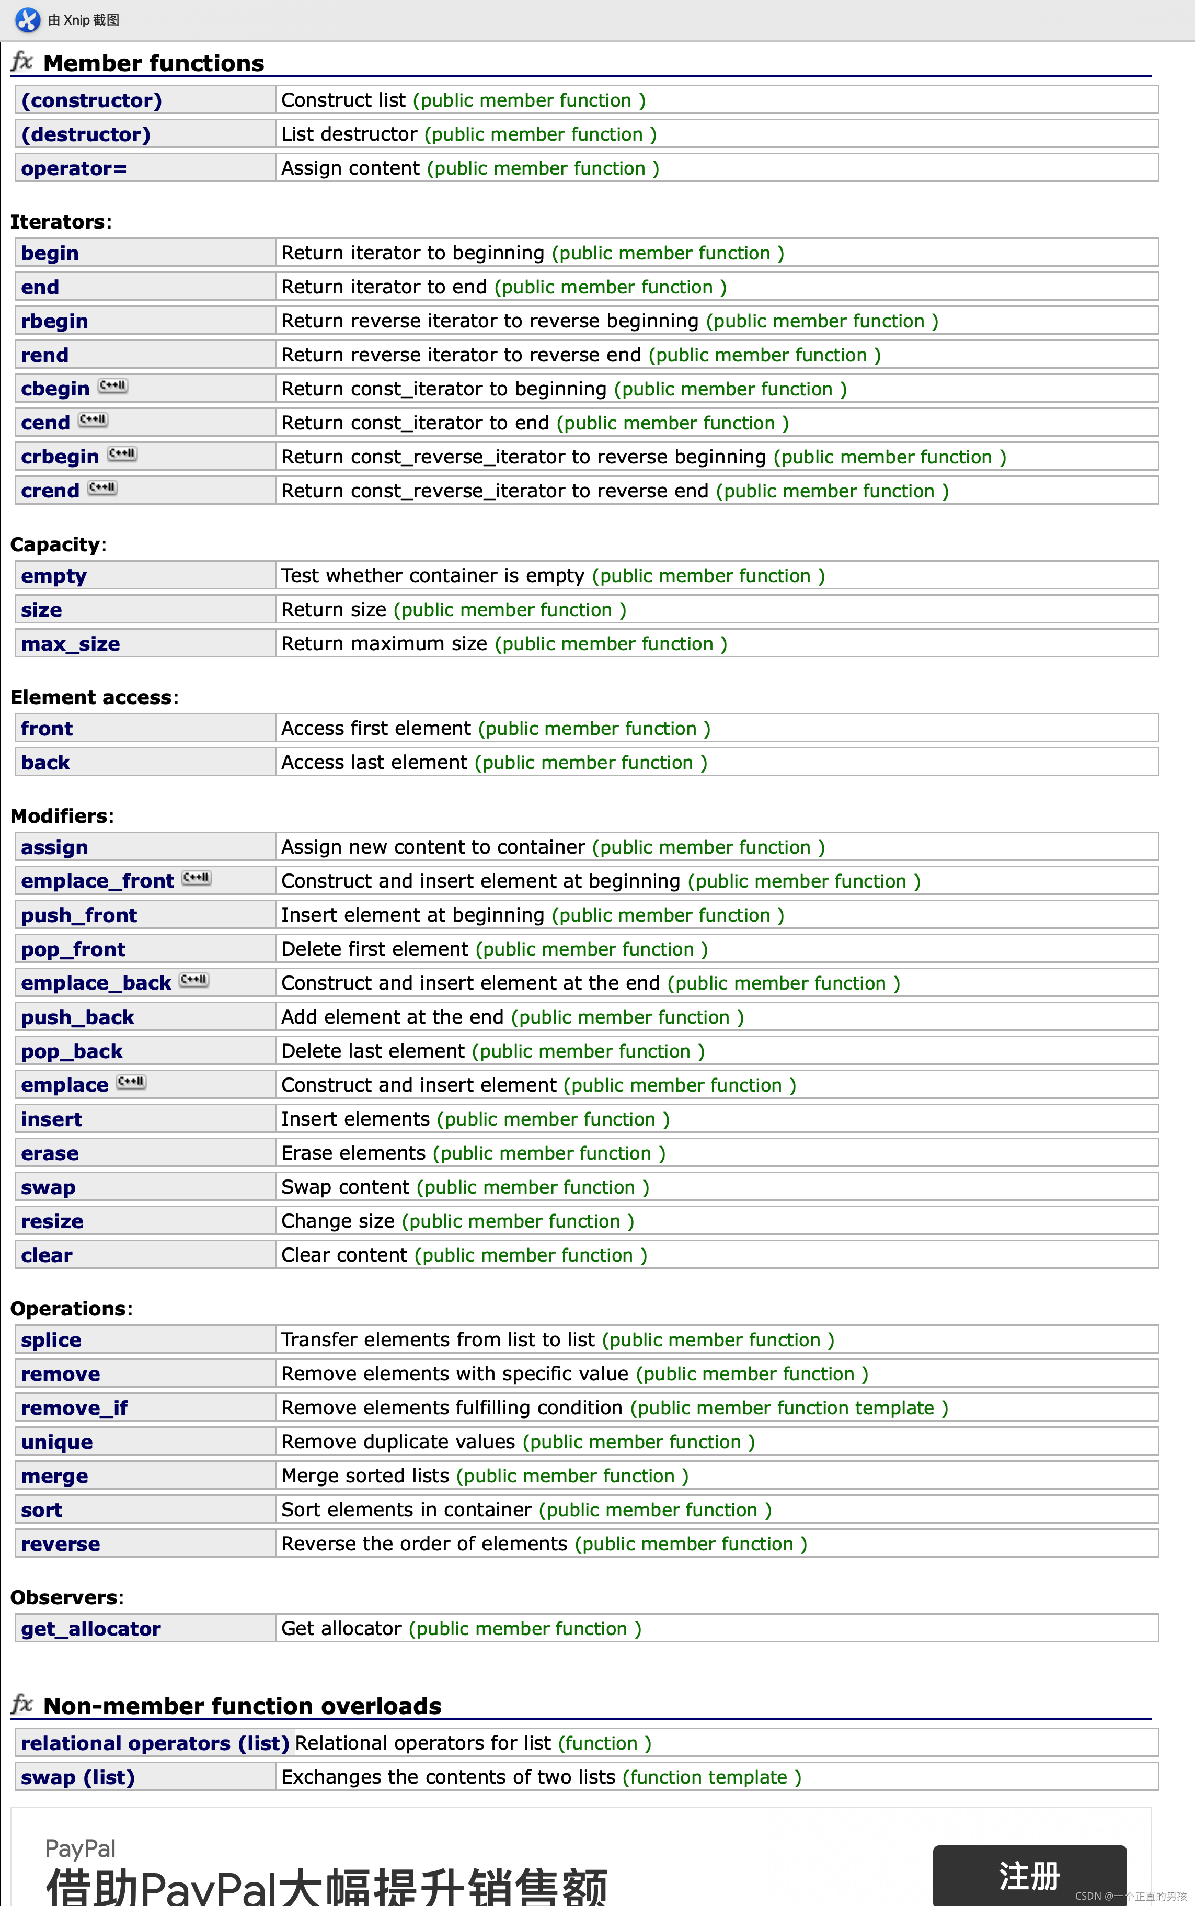Click the fx Non-member function overloads icon

22,1704
